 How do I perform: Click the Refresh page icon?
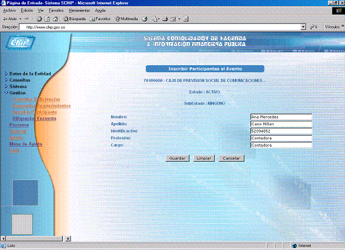point(47,19)
